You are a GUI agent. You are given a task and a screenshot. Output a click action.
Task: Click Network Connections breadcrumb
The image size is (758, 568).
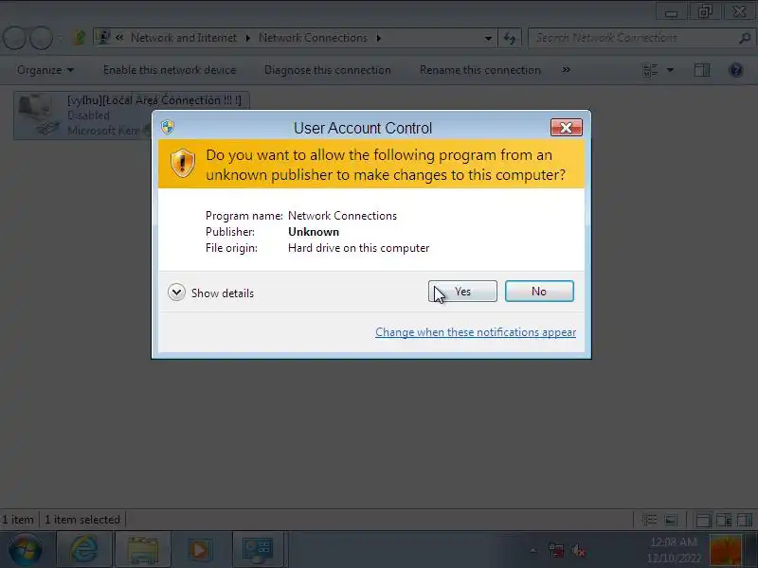313,38
